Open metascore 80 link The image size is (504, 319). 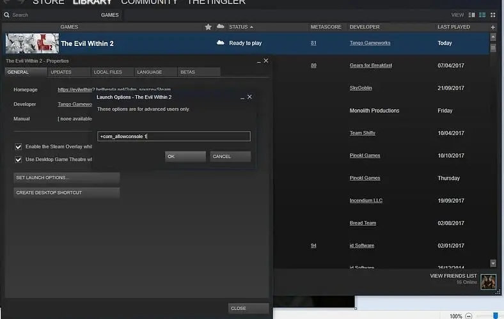pos(313,65)
